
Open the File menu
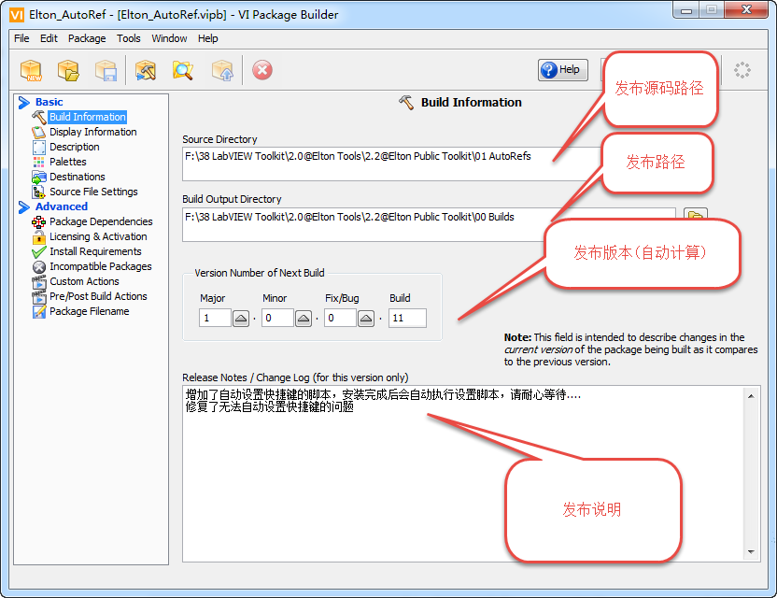pos(21,38)
